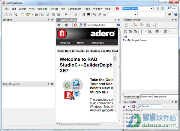The image size is (180, 131).
Task: Click the browser Back arrow in Welcome Page
Action: click(x=59, y=25)
